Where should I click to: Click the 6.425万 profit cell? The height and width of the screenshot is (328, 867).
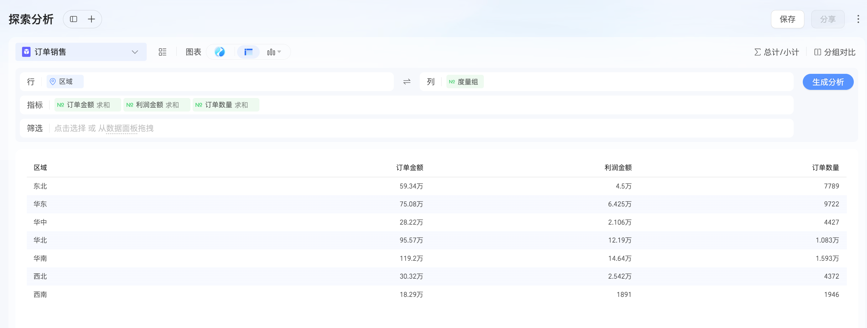tap(620, 204)
